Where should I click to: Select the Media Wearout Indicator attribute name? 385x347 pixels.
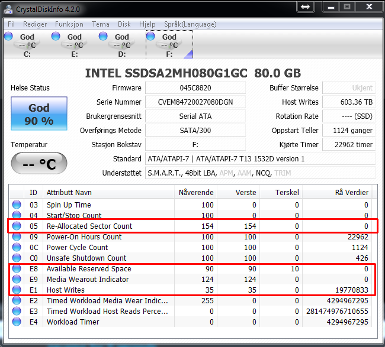coord(88,279)
